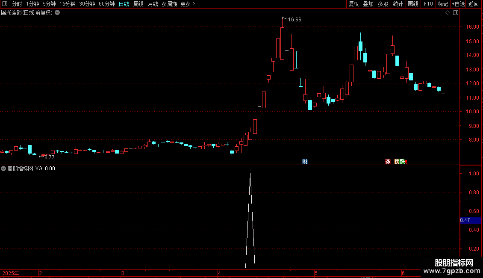This screenshot has height=278, width=483.
Task: Click the 国光连锁(日线.前复权) chart title
Action: [27, 13]
